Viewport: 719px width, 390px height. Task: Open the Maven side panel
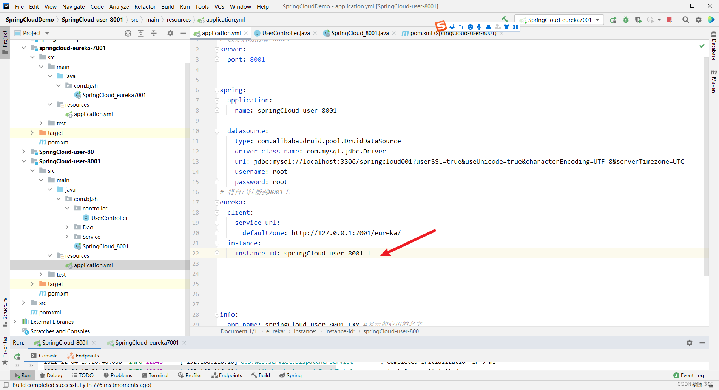click(714, 81)
